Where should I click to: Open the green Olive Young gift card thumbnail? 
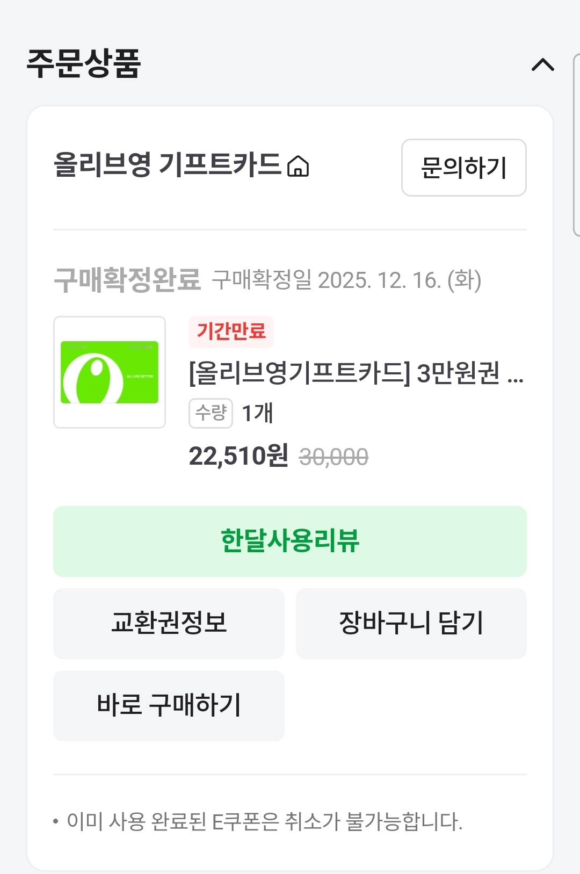(x=110, y=372)
